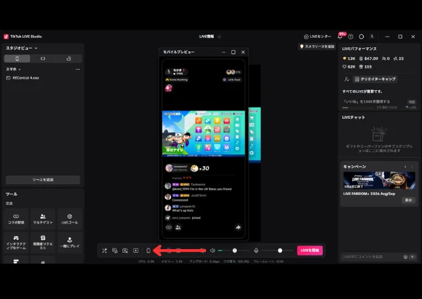Close the モバイルプレビュー window
The image size is (422, 299).
pyautogui.click(x=243, y=52)
